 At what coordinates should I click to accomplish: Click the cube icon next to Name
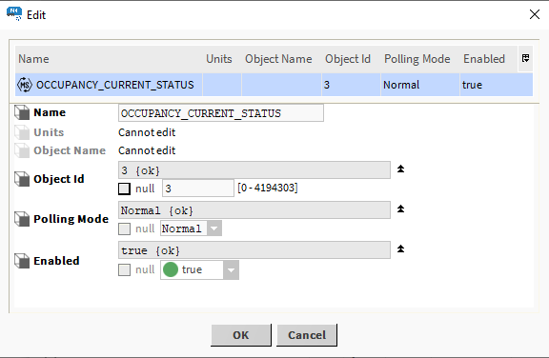point(22,112)
